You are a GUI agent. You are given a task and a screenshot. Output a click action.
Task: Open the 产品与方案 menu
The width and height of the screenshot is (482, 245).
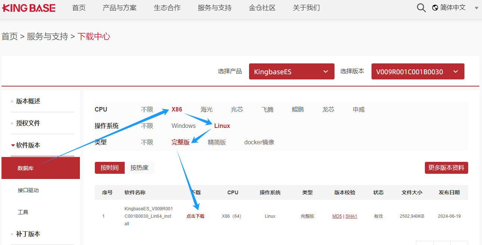click(x=119, y=8)
